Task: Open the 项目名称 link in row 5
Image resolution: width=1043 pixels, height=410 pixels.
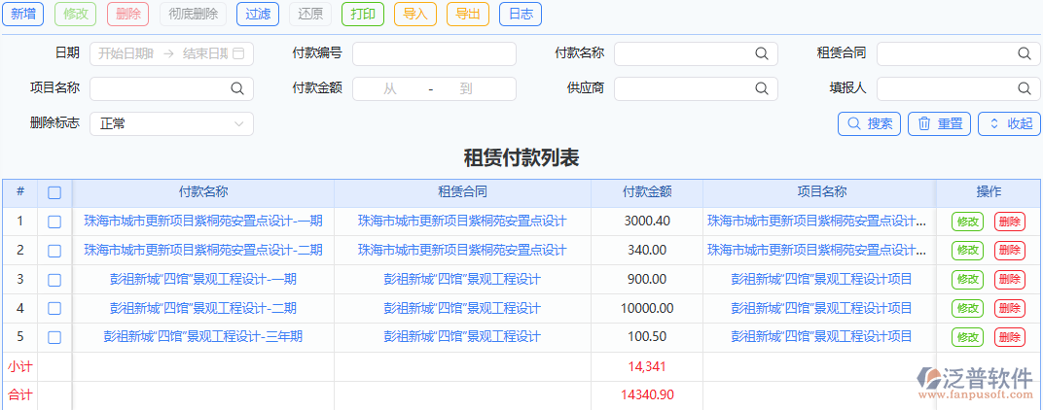Action: point(821,337)
